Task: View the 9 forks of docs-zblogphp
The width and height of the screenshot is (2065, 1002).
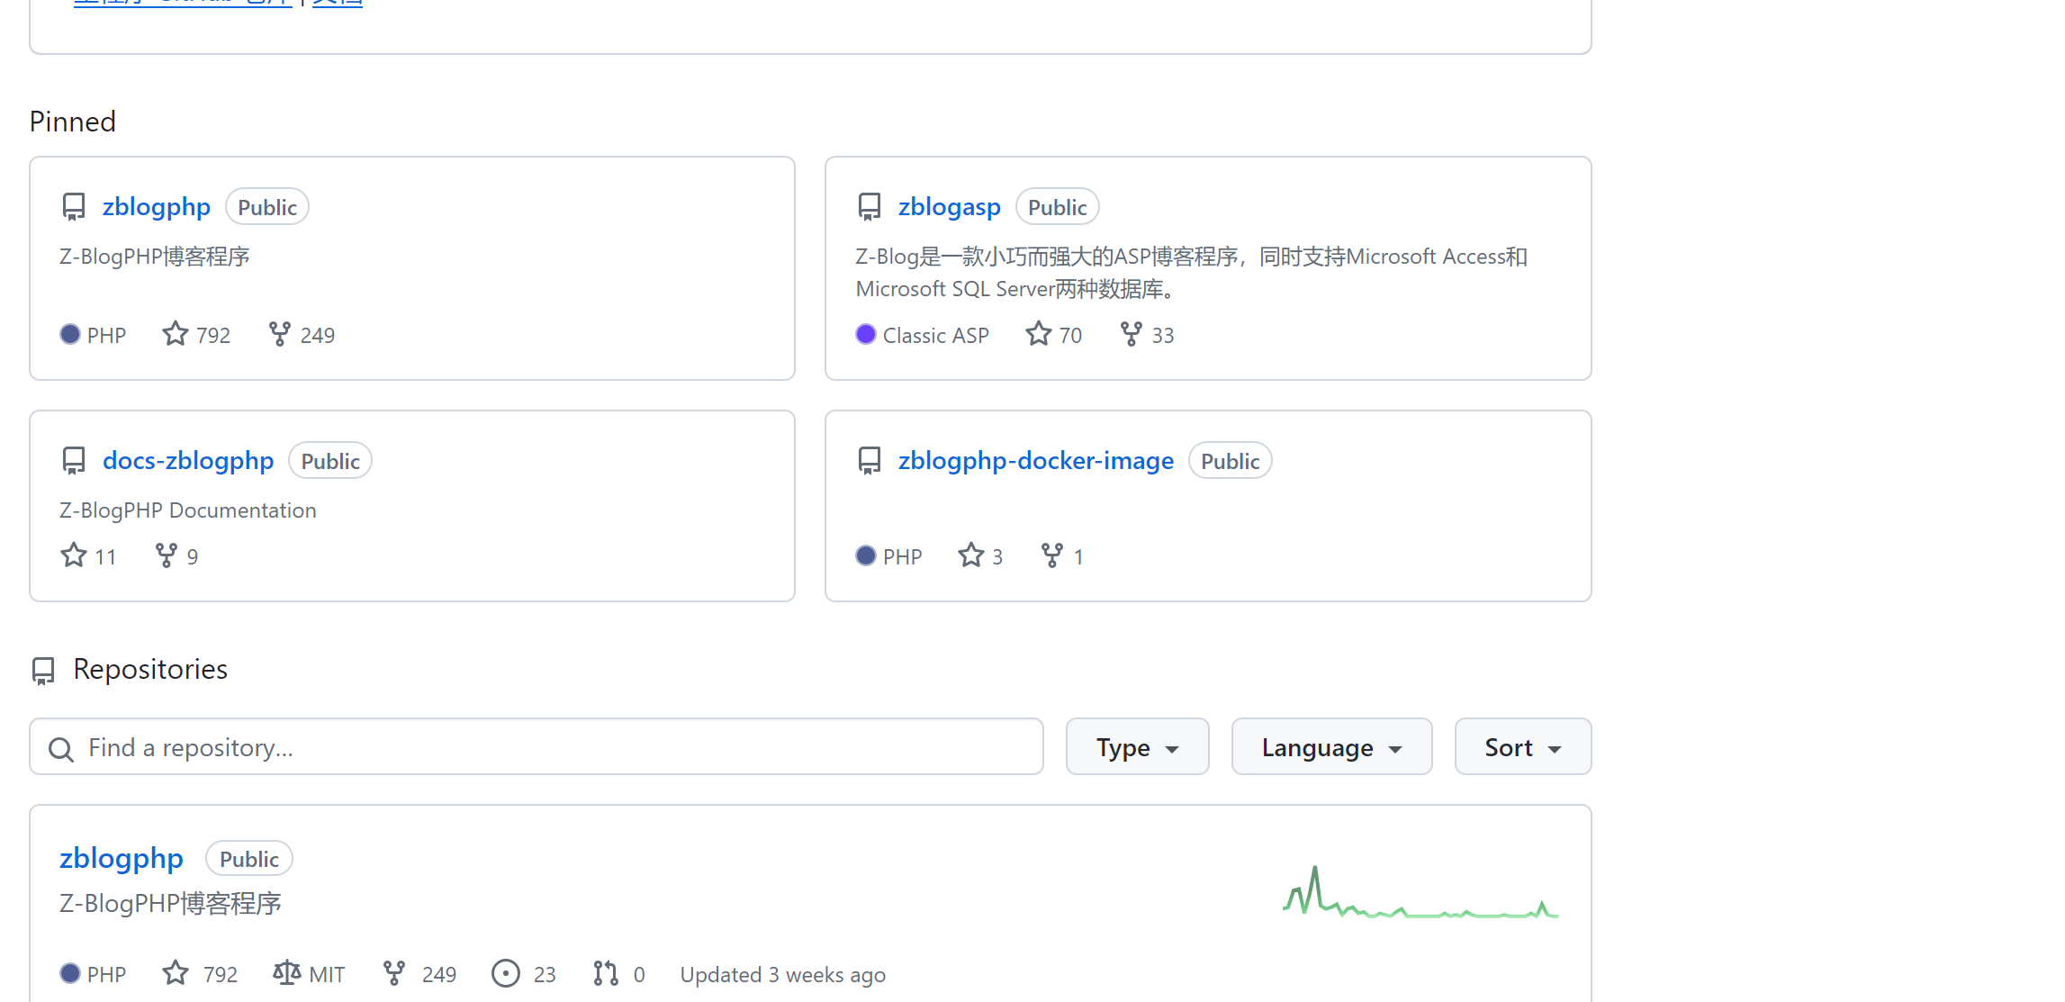Action: 176,556
